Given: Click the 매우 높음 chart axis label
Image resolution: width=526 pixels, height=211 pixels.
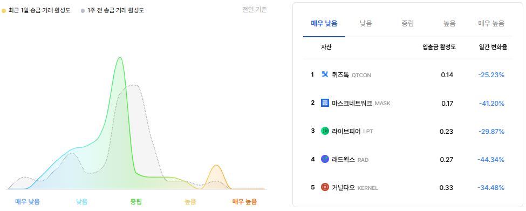Looking at the screenshot, I should 244,202.
